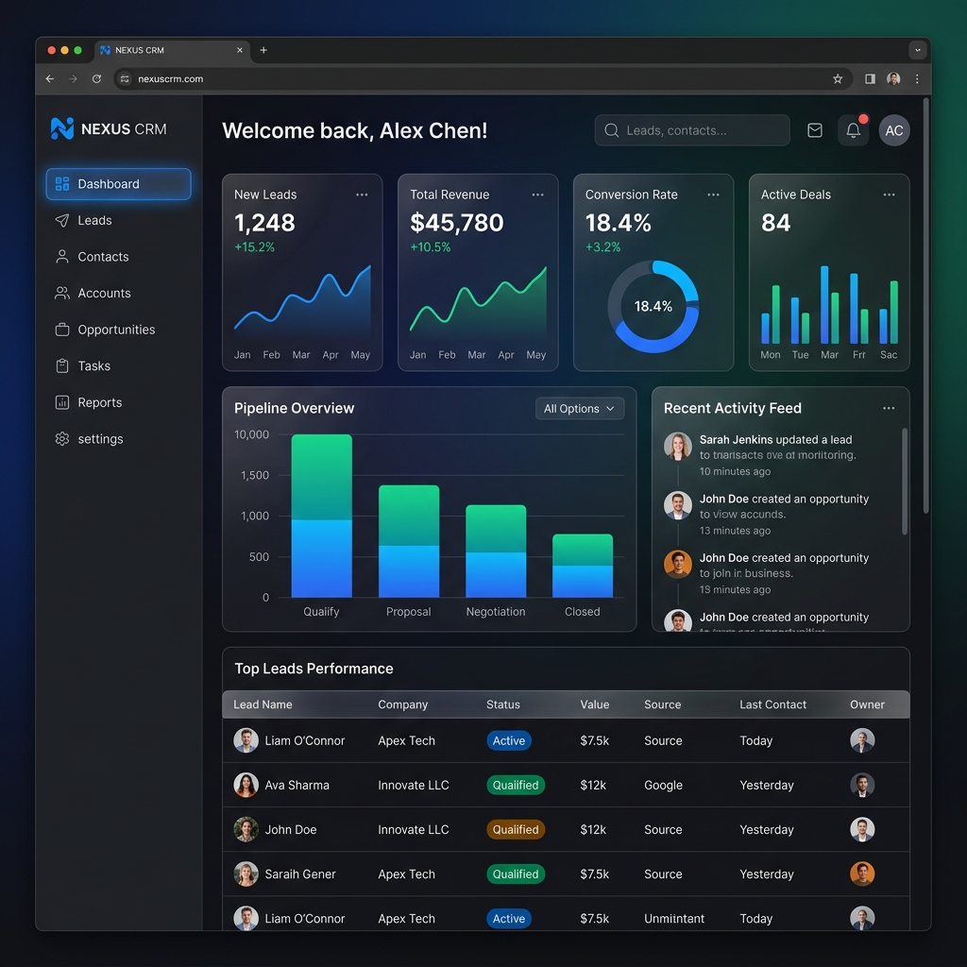
Task: Click the Unmiintant source cell
Action: pos(674,918)
